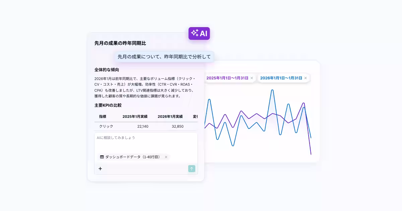
Task: Dismiss the 2025年1月1日～1月31日 date chip
Action: coord(252,78)
